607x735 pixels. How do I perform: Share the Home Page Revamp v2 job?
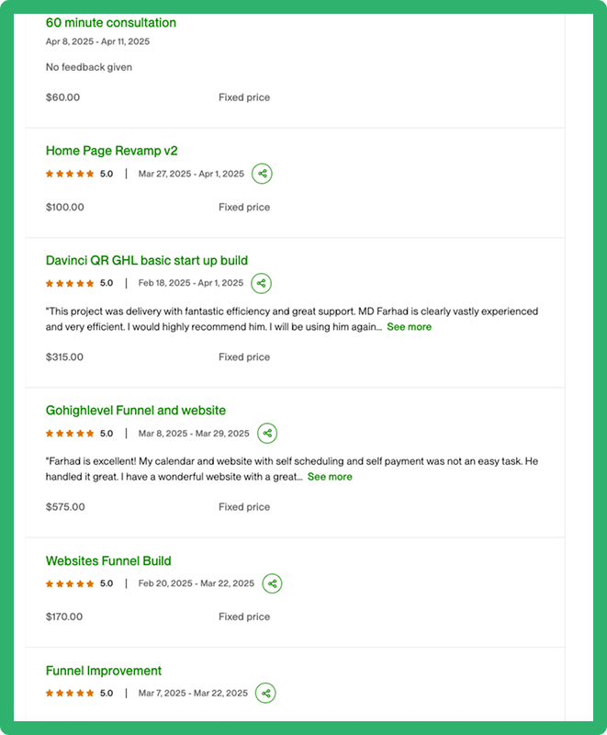(262, 174)
